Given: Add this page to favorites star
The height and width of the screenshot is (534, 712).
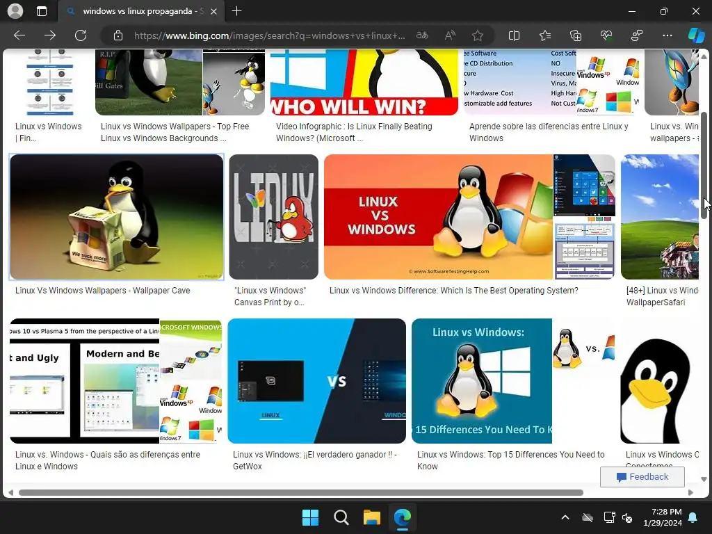Looking at the screenshot, I should [x=477, y=35].
